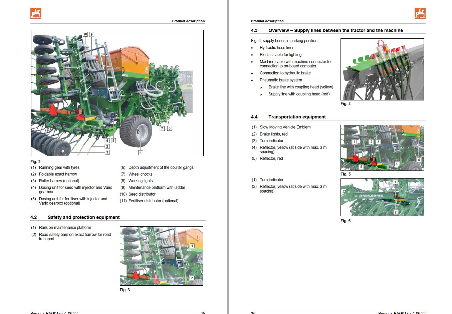Viewport: 452px width, 314px height.
Task: Select callout 10 above the seed distributor
Action: (x=85, y=34)
